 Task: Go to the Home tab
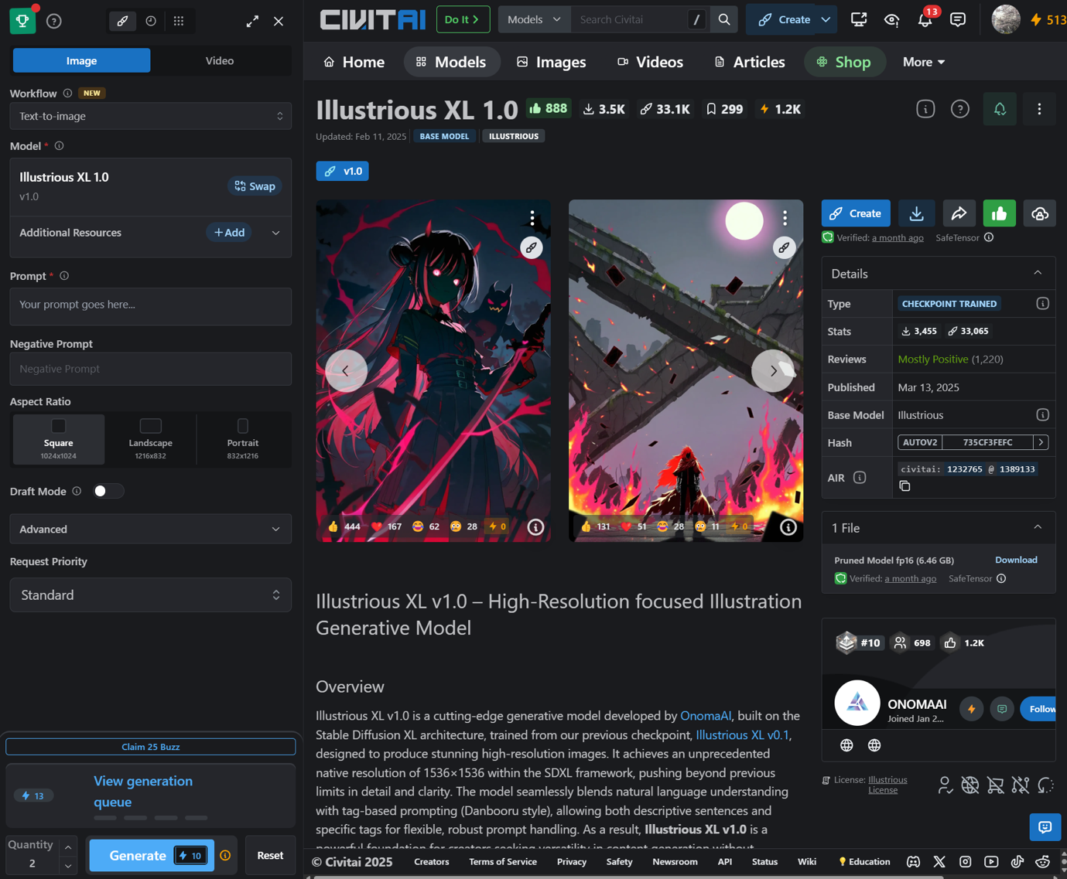tap(354, 62)
